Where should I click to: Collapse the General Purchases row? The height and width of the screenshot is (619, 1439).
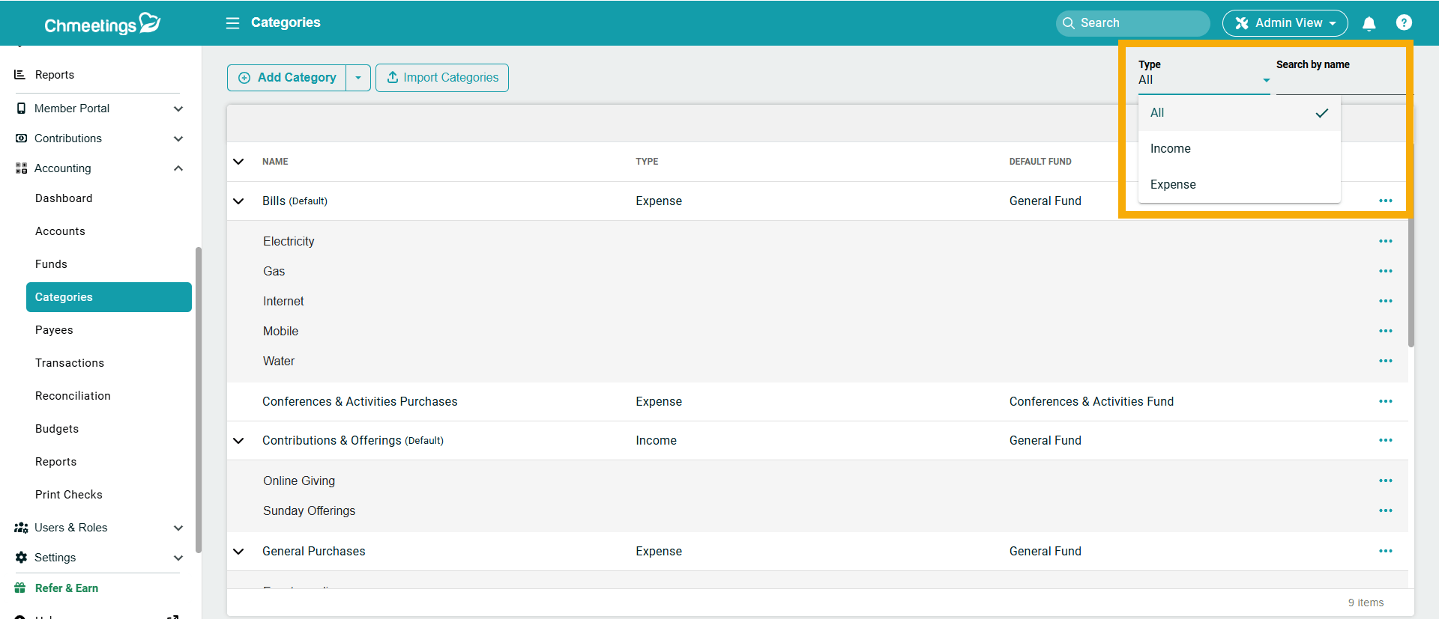pyautogui.click(x=238, y=552)
